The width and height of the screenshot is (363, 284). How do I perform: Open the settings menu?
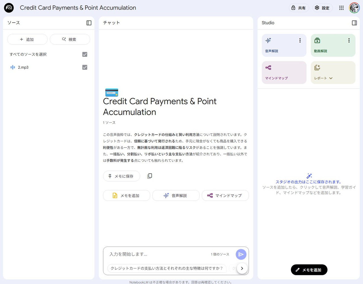[x=322, y=8]
